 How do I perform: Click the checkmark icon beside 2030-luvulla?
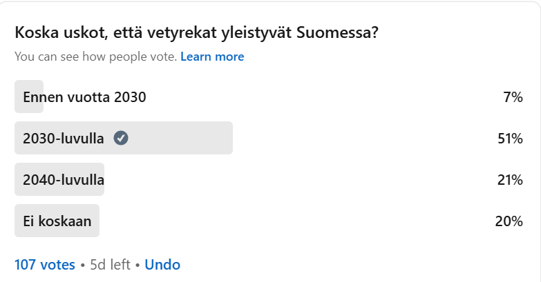pyautogui.click(x=121, y=138)
